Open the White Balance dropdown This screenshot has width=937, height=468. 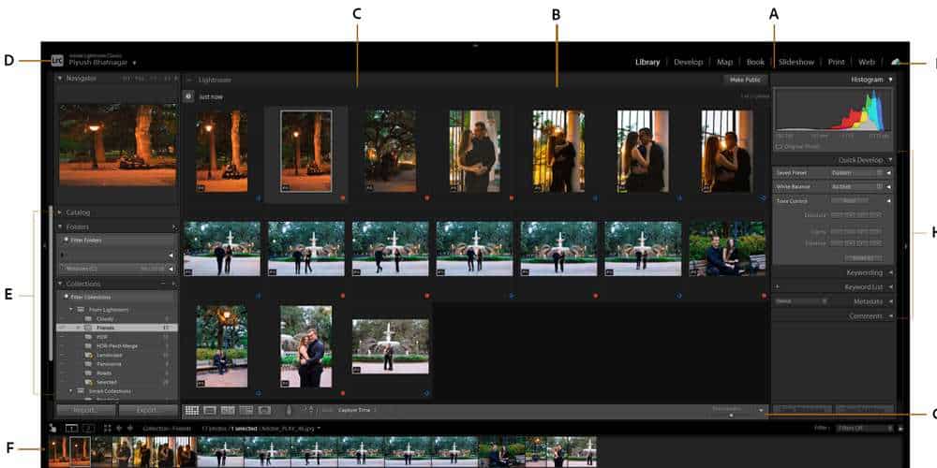[x=857, y=187]
